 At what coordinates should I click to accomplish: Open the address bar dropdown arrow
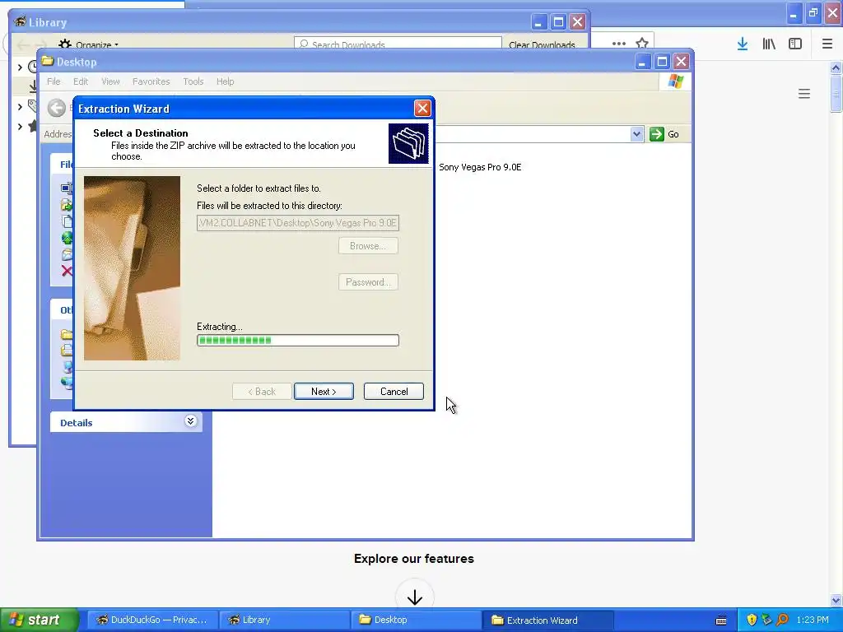click(x=636, y=134)
